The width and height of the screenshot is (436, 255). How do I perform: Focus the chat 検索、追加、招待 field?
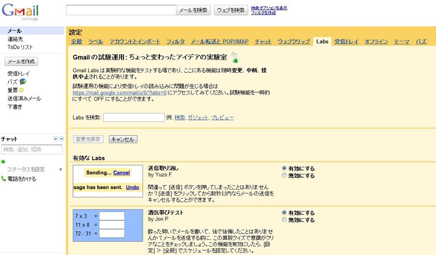(x=32, y=149)
